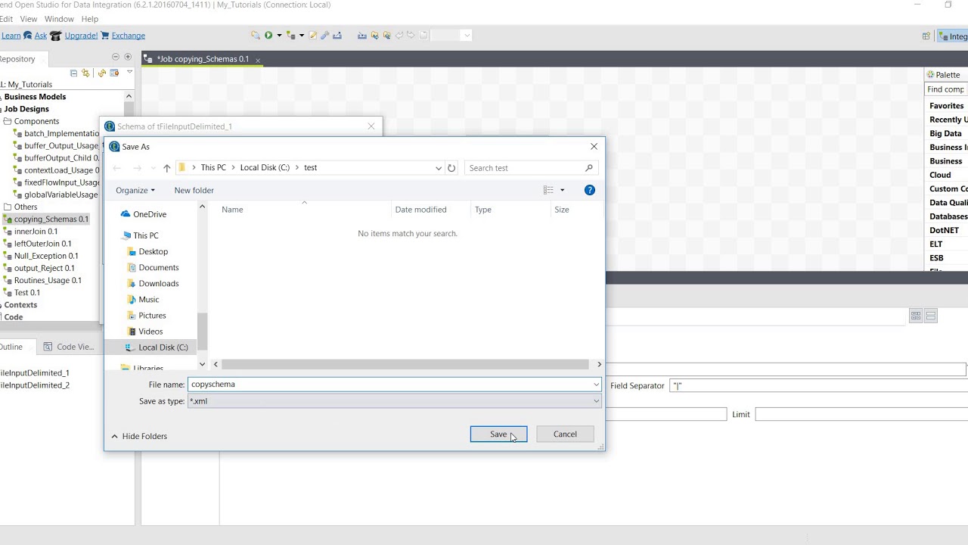Open the Help menu

click(x=89, y=19)
